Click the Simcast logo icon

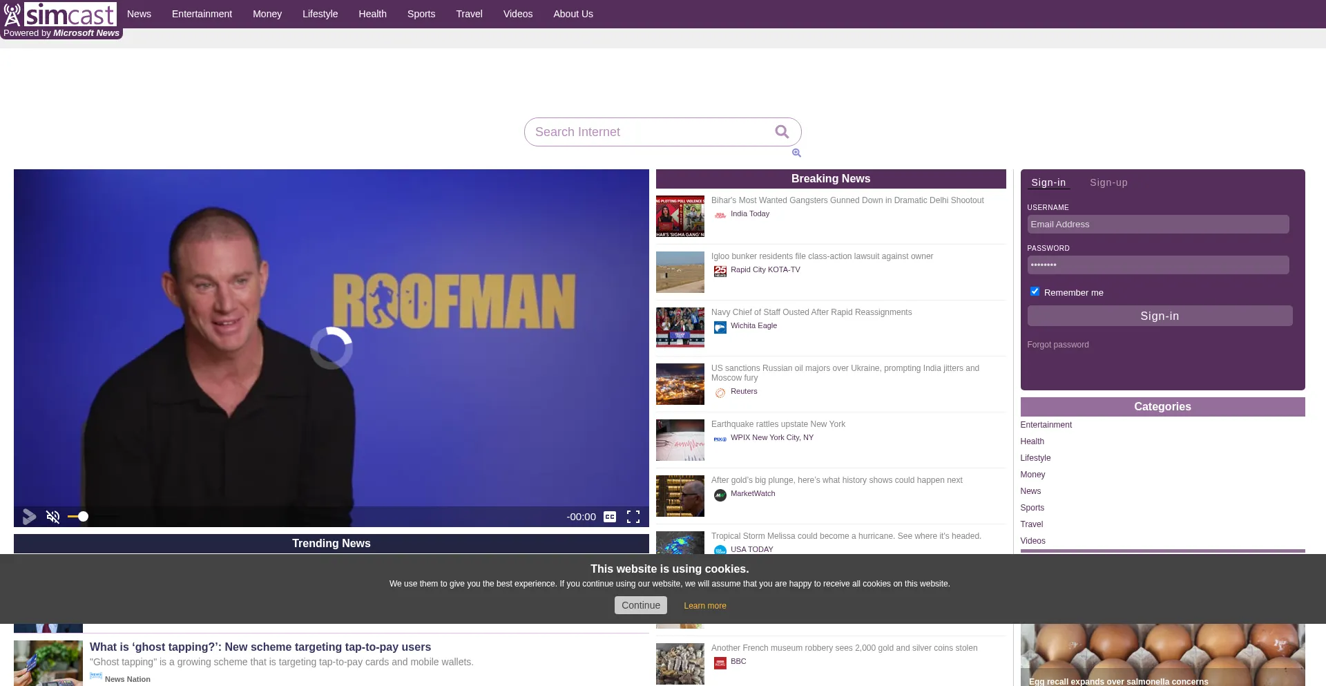[x=12, y=14]
